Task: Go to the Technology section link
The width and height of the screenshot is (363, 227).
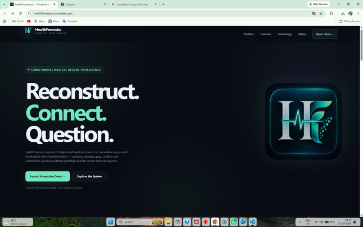Action: point(285,34)
